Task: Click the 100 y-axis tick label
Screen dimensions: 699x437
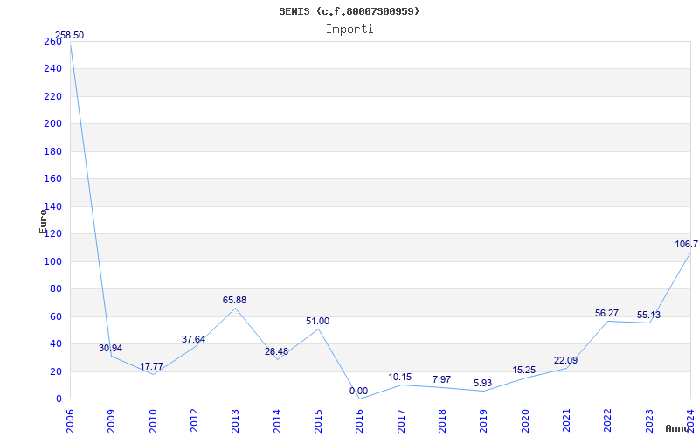Action: click(x=52, y=261)
